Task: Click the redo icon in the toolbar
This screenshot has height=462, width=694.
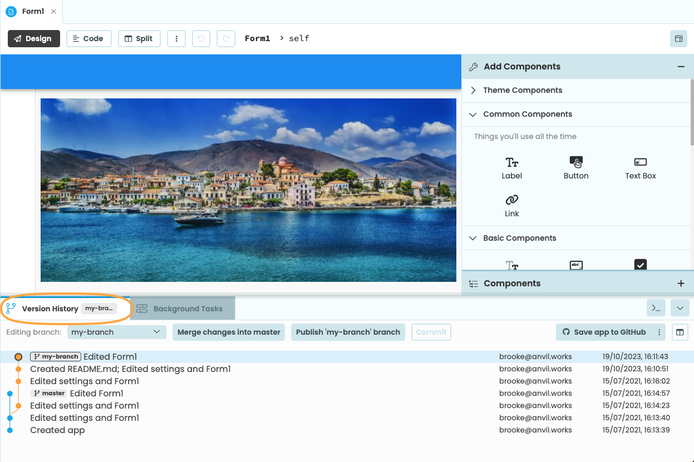Action: [x=226, y=38]
